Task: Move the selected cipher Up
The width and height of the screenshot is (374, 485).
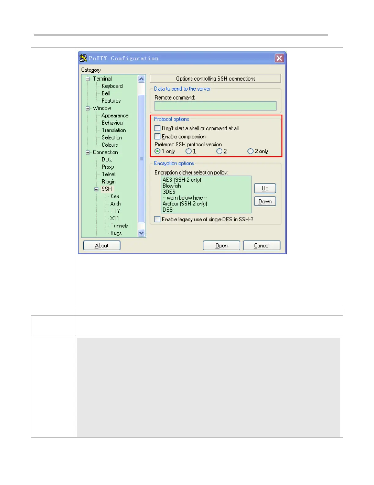Action: (265, 188)
